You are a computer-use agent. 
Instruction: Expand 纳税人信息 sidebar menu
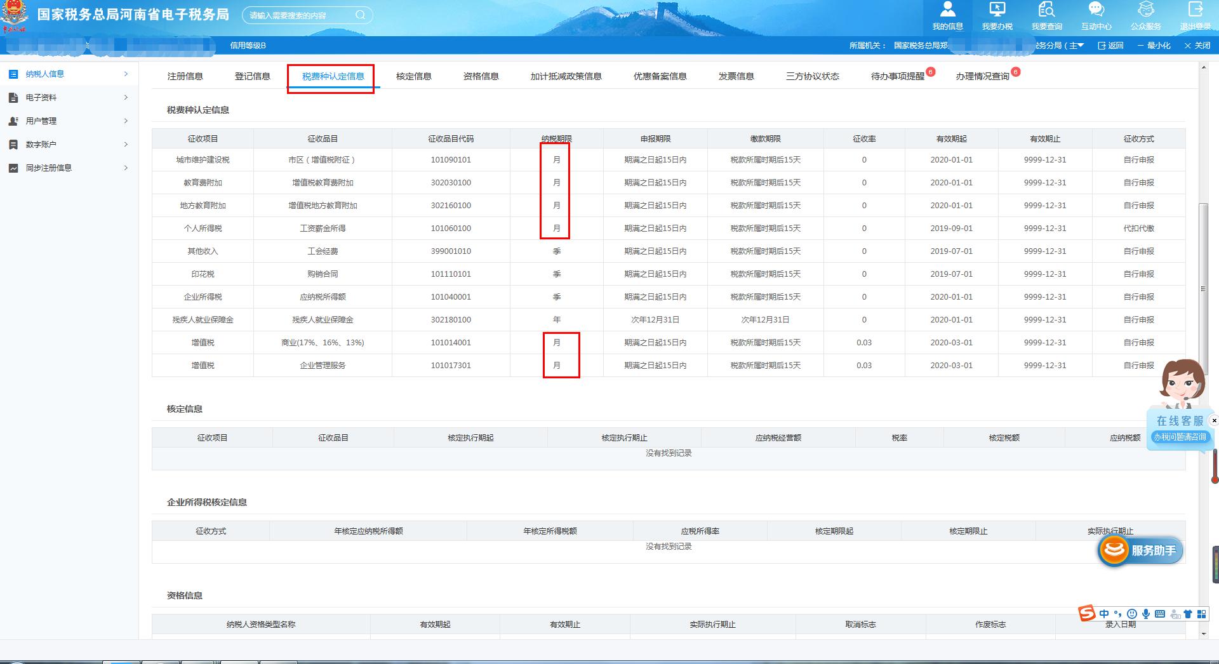pyautogui.click(x=69, y=74)
